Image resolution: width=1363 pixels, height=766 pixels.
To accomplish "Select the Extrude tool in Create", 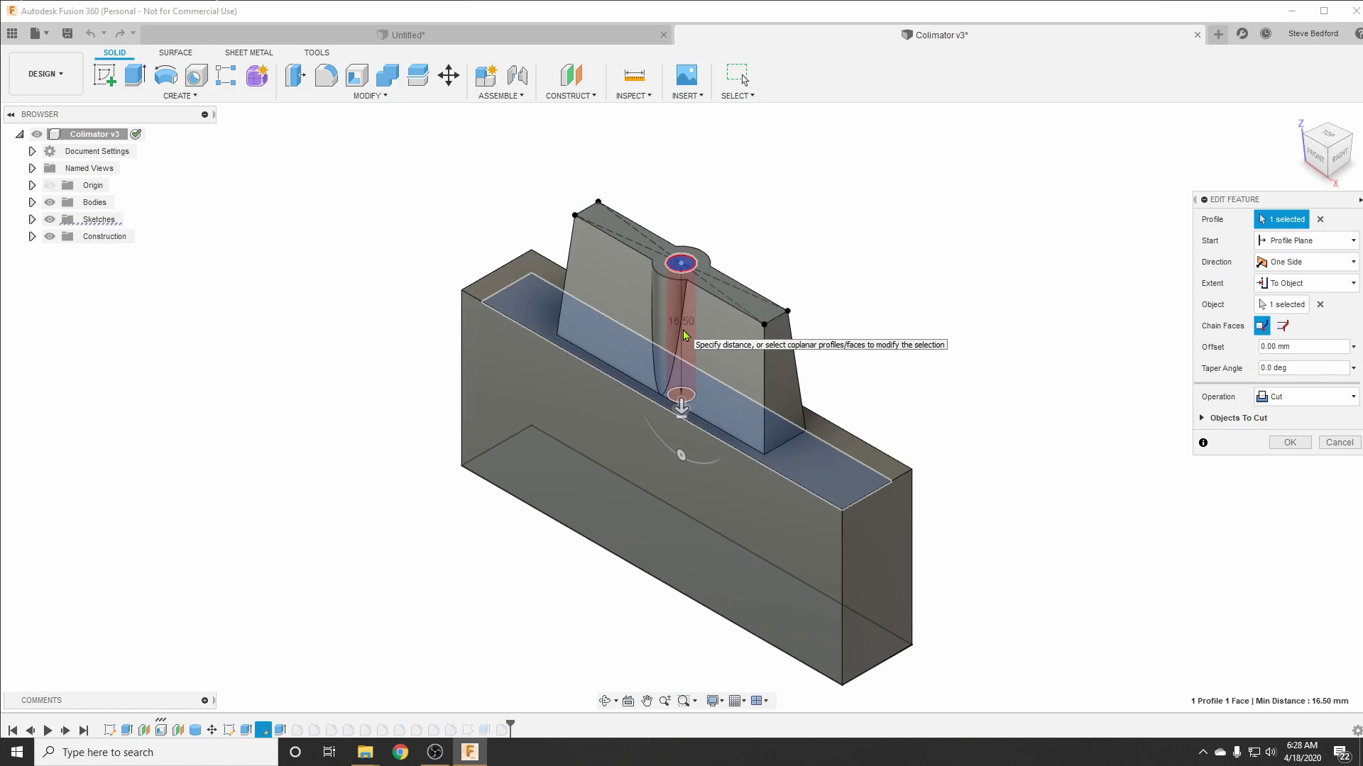I will pos(135,75).
